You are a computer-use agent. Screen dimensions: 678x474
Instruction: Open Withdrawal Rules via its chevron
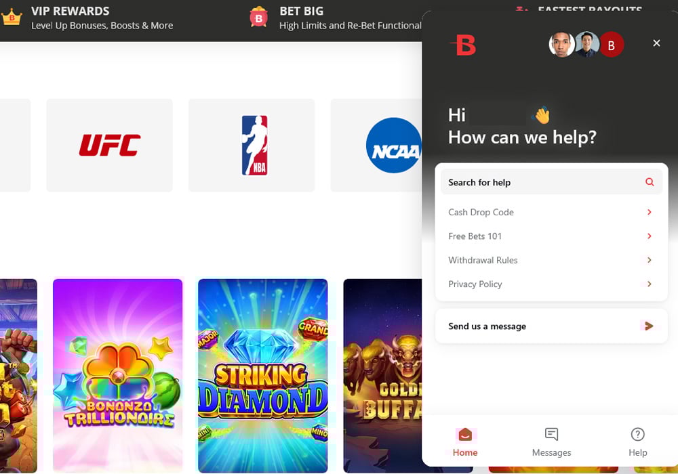click(649, 260)
